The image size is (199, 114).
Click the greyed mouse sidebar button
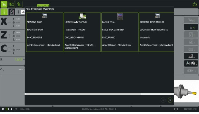coord(191,42)
